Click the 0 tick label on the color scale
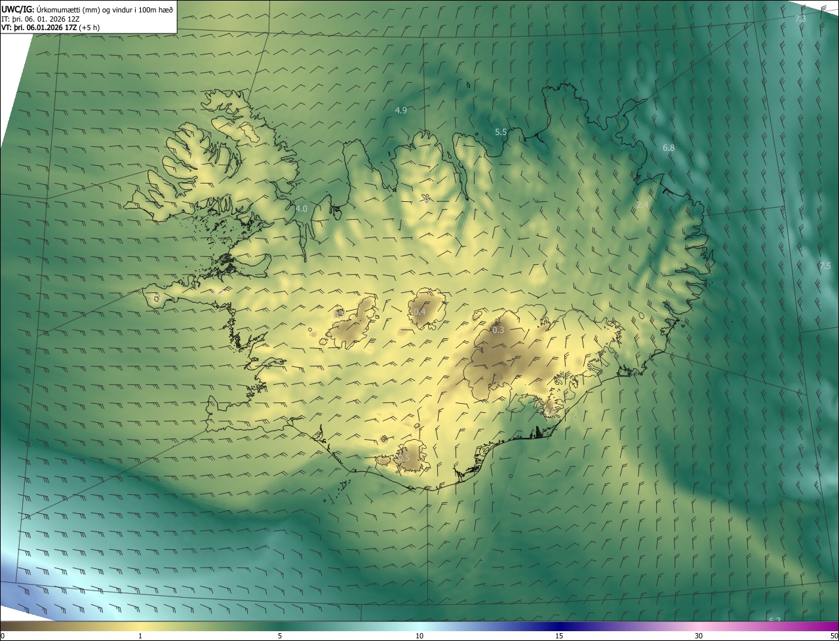 3,636
